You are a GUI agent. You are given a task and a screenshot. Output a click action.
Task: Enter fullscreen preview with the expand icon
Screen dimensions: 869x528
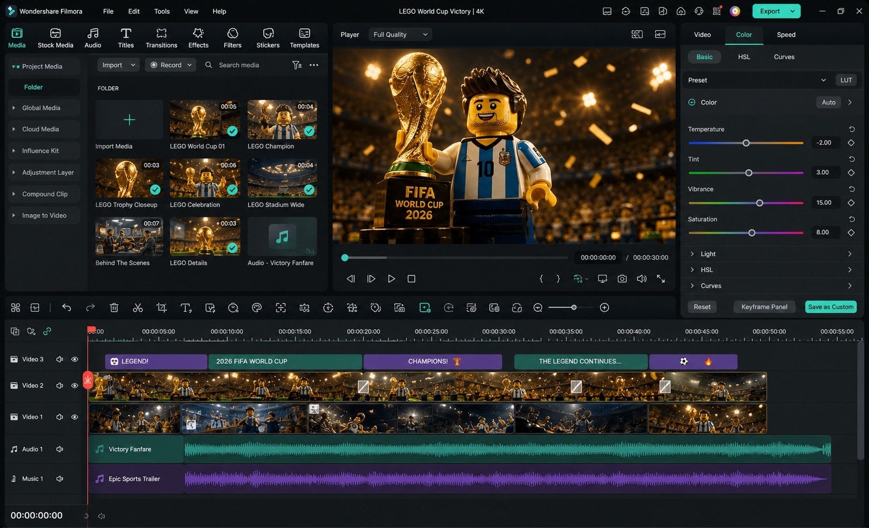point(661,279)
